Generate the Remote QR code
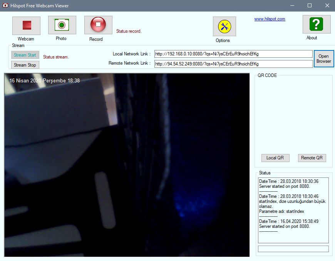Screen dimensions: 335x261 [x=312, y=158]
